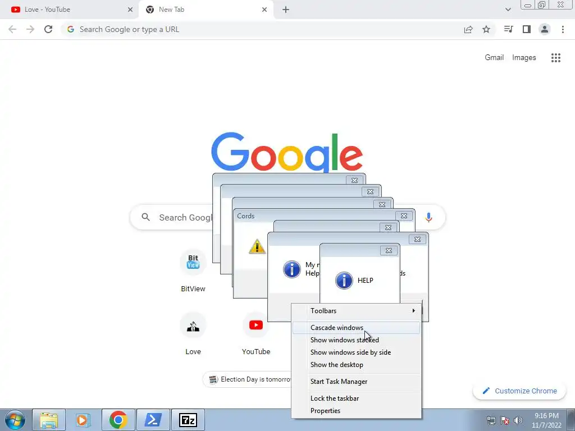
Task: Open the Love shortcut tile
Action: (193, 333)
